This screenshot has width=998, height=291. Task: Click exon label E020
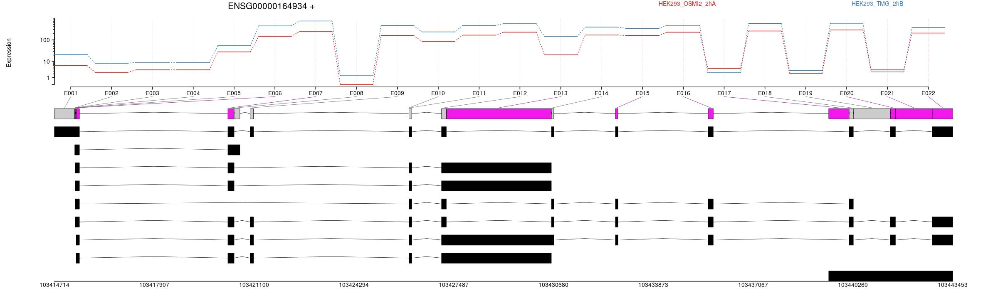click(847, 93)
